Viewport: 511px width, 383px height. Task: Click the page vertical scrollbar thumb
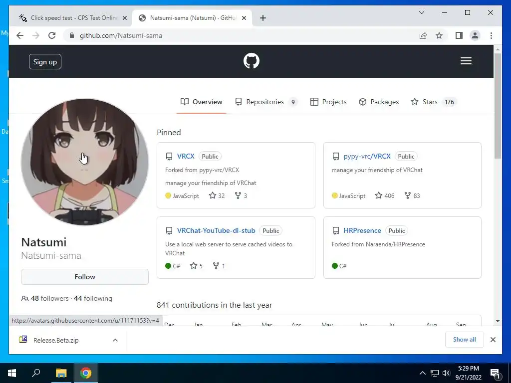498,106
